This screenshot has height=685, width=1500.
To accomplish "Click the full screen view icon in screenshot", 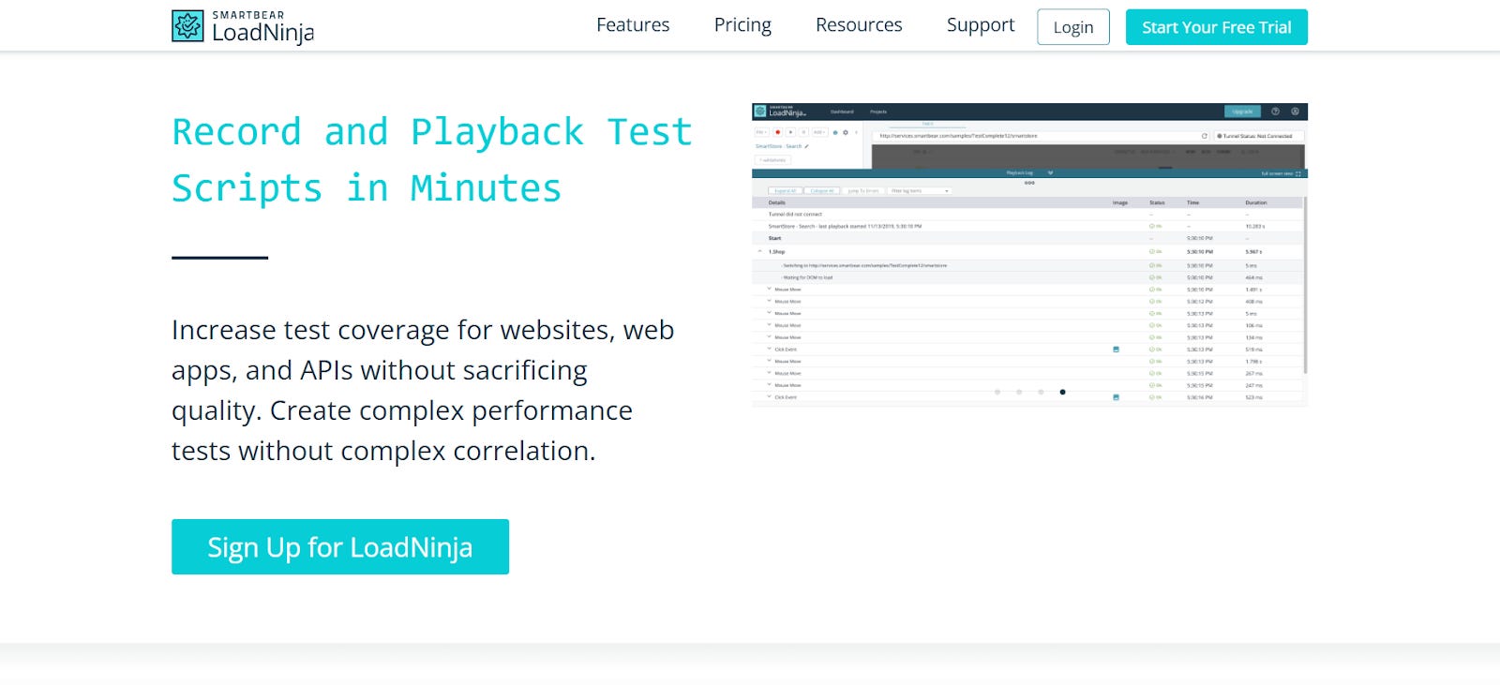I will (x=1298, y=173).
